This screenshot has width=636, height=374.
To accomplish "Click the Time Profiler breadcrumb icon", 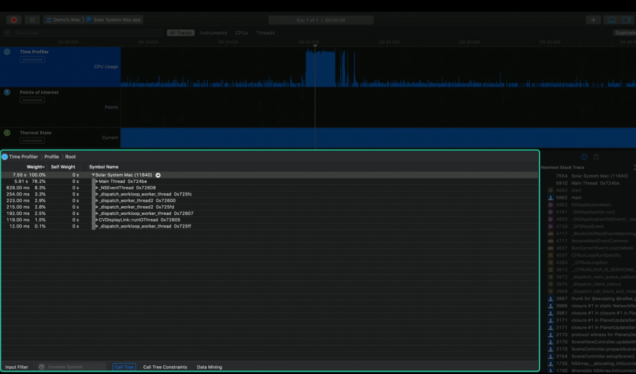I will pos(5,157).
